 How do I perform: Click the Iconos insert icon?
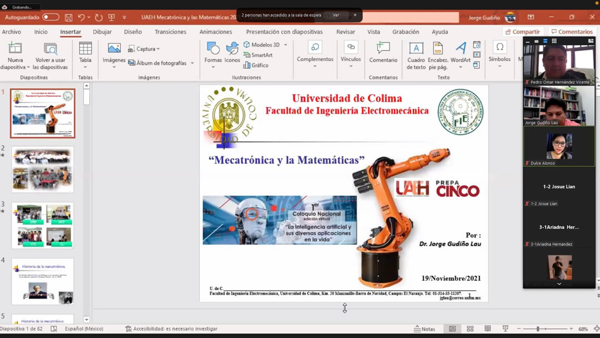point(232,48)
